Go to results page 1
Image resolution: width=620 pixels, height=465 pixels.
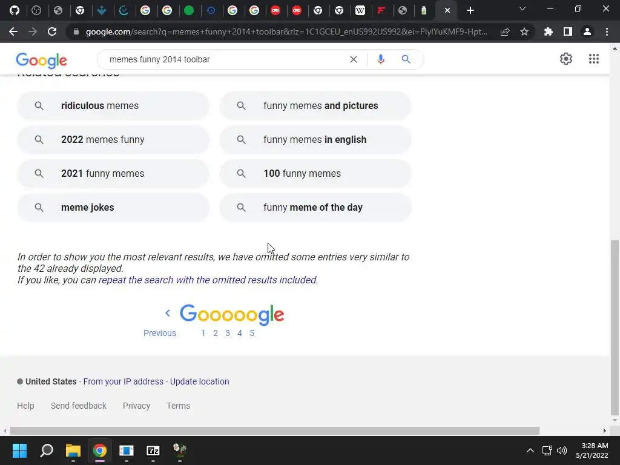coord(203,334)
